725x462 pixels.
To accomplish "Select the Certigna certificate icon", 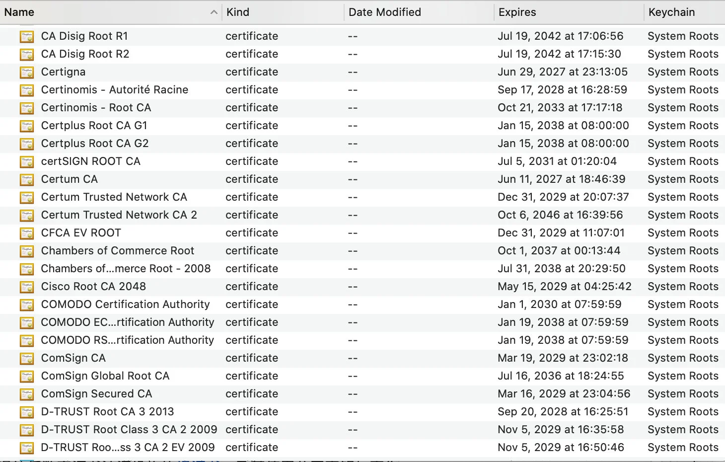I will point(27,72).
